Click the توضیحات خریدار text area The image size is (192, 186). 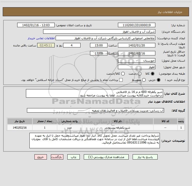tap(95, 141)
